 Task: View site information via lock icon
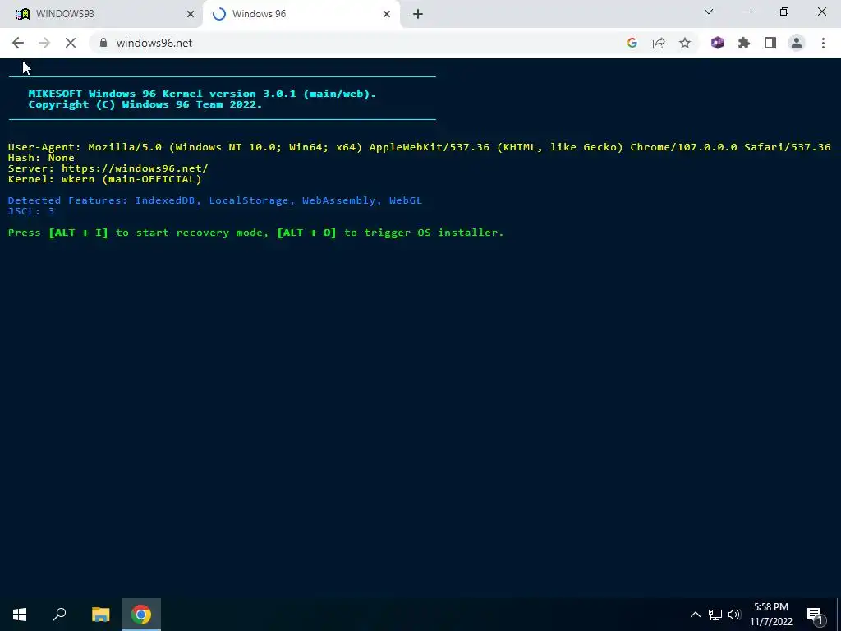103,43
